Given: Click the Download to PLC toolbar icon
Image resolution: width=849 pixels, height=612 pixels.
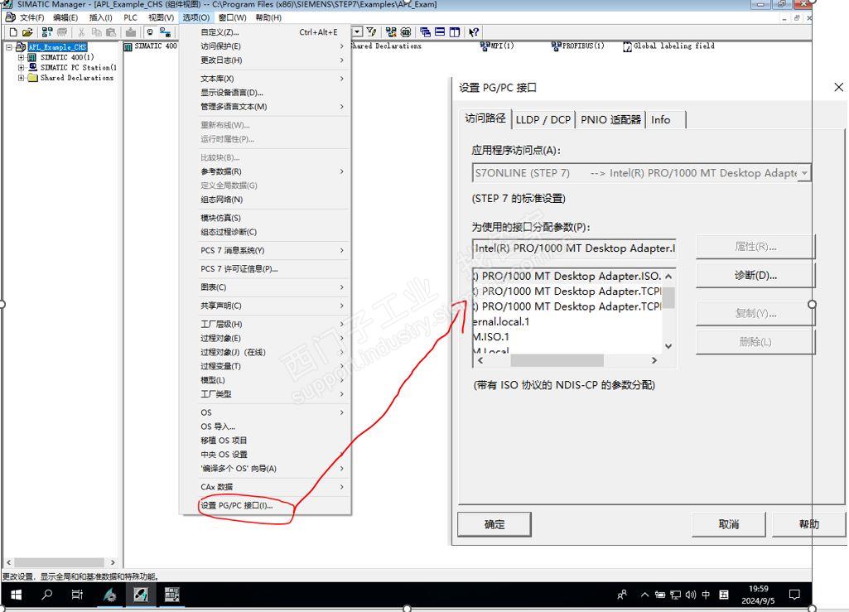Looking at the screenshot, I should 131,32.
